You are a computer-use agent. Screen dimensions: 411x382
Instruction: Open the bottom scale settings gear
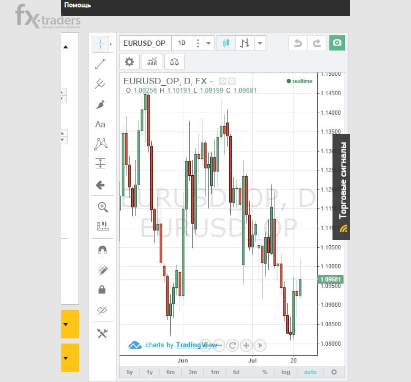click(334, 372)
